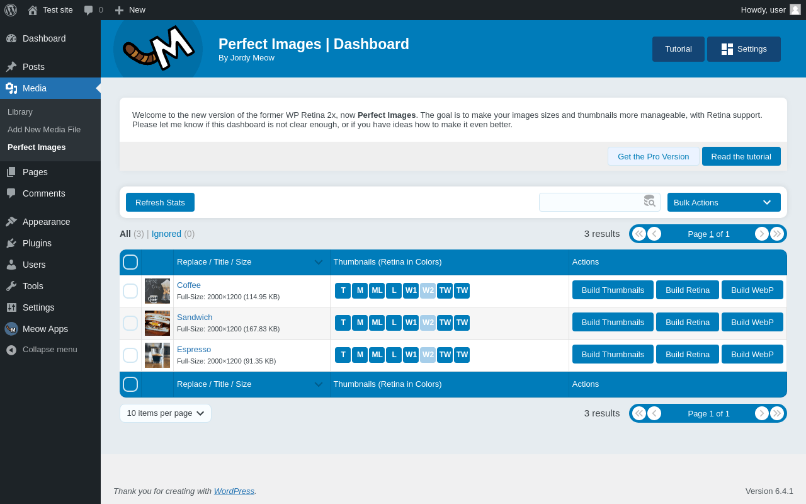Click the W2 size badge for Sandwich

[x=428, y=323]
